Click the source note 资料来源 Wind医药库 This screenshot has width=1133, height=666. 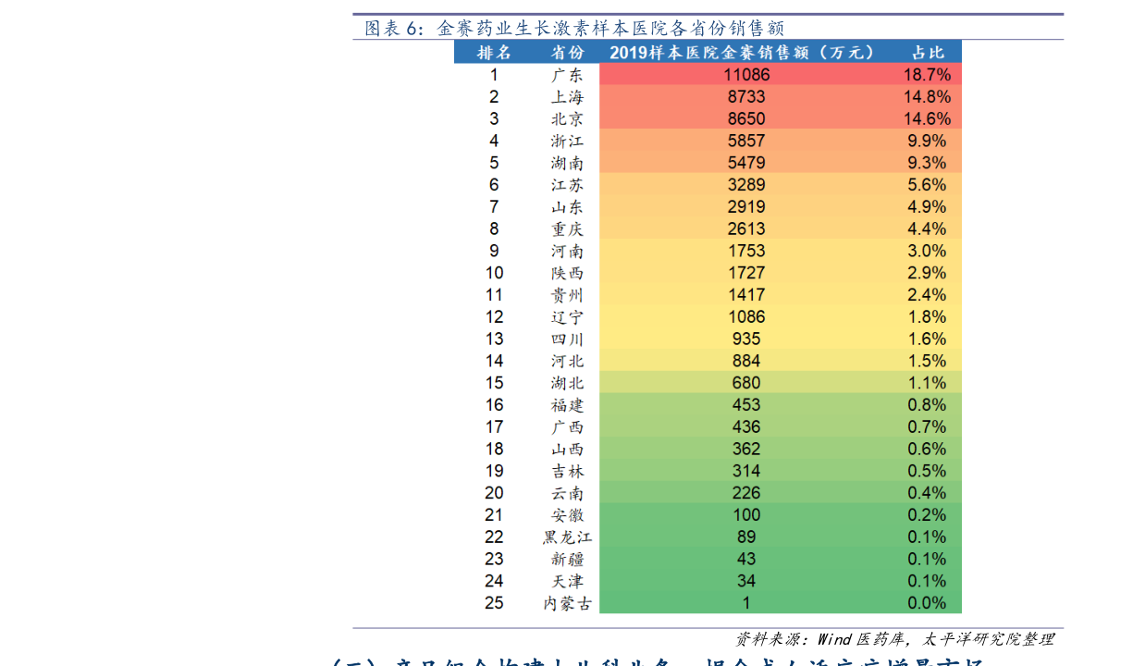click(x=894, y=639)
